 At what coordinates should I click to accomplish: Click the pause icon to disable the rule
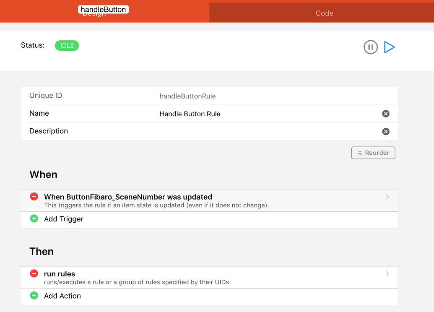(x=371, y=47)
